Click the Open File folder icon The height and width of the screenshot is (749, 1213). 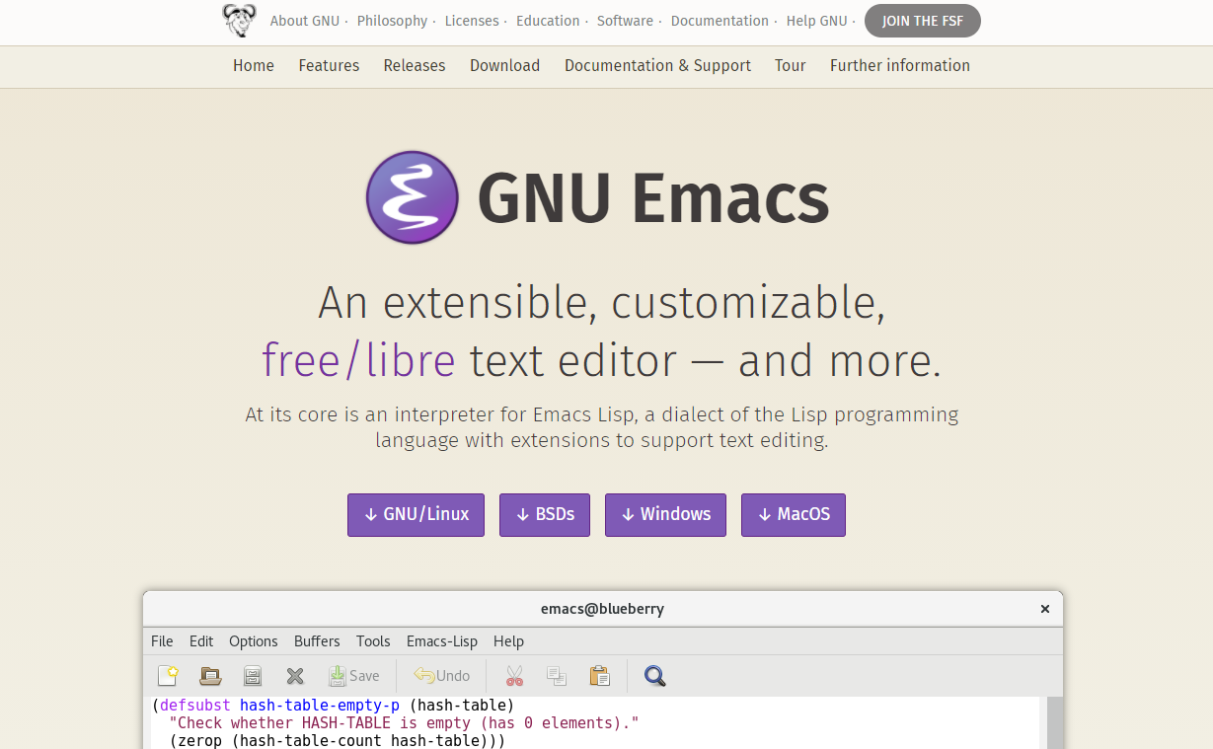click(x=210, y=676)
